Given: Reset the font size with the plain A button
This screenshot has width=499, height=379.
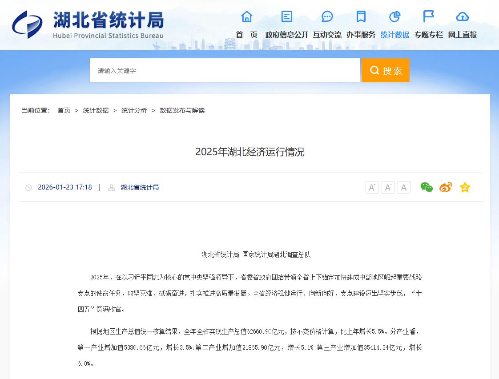Looking at the screenshot, I should pos(404,187).
